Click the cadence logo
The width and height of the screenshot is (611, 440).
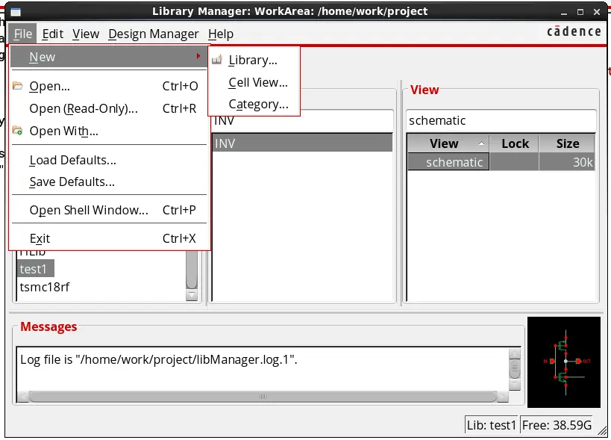[x=574, y=31]
